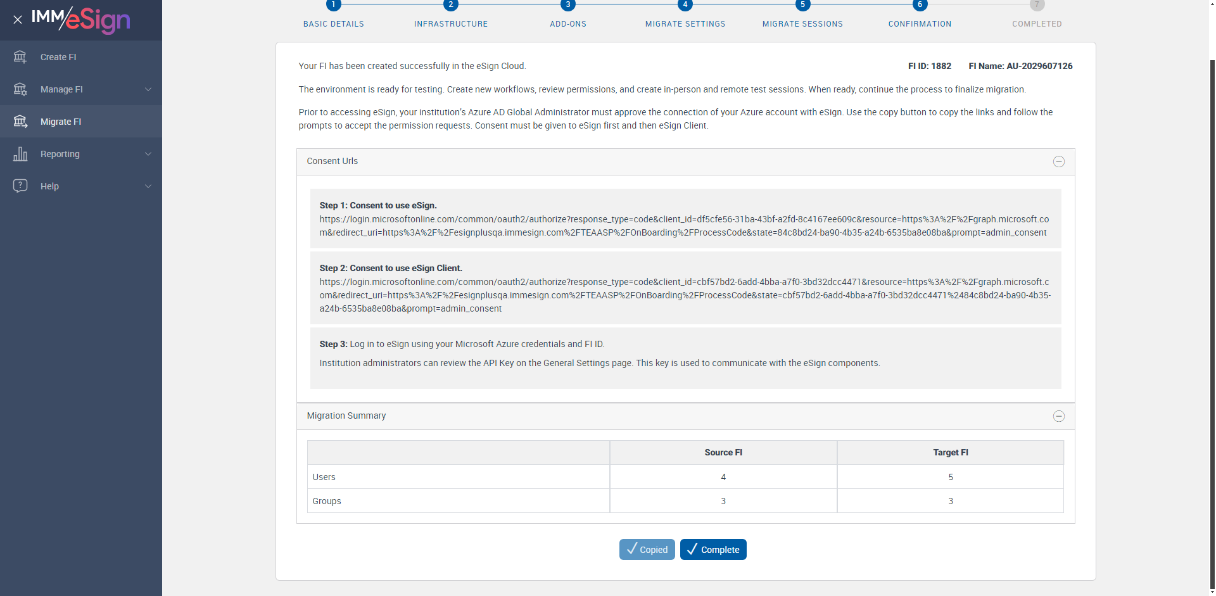Close the sidebar with the X icon
The height and width of the screenshot is (596, 1216).
(18, 20)
